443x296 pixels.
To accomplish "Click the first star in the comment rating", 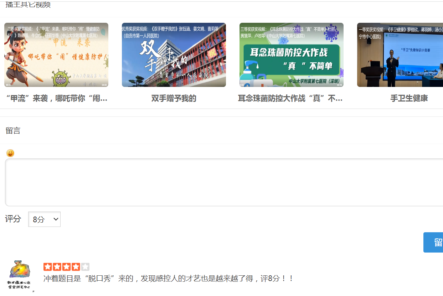I will point(47,266).
